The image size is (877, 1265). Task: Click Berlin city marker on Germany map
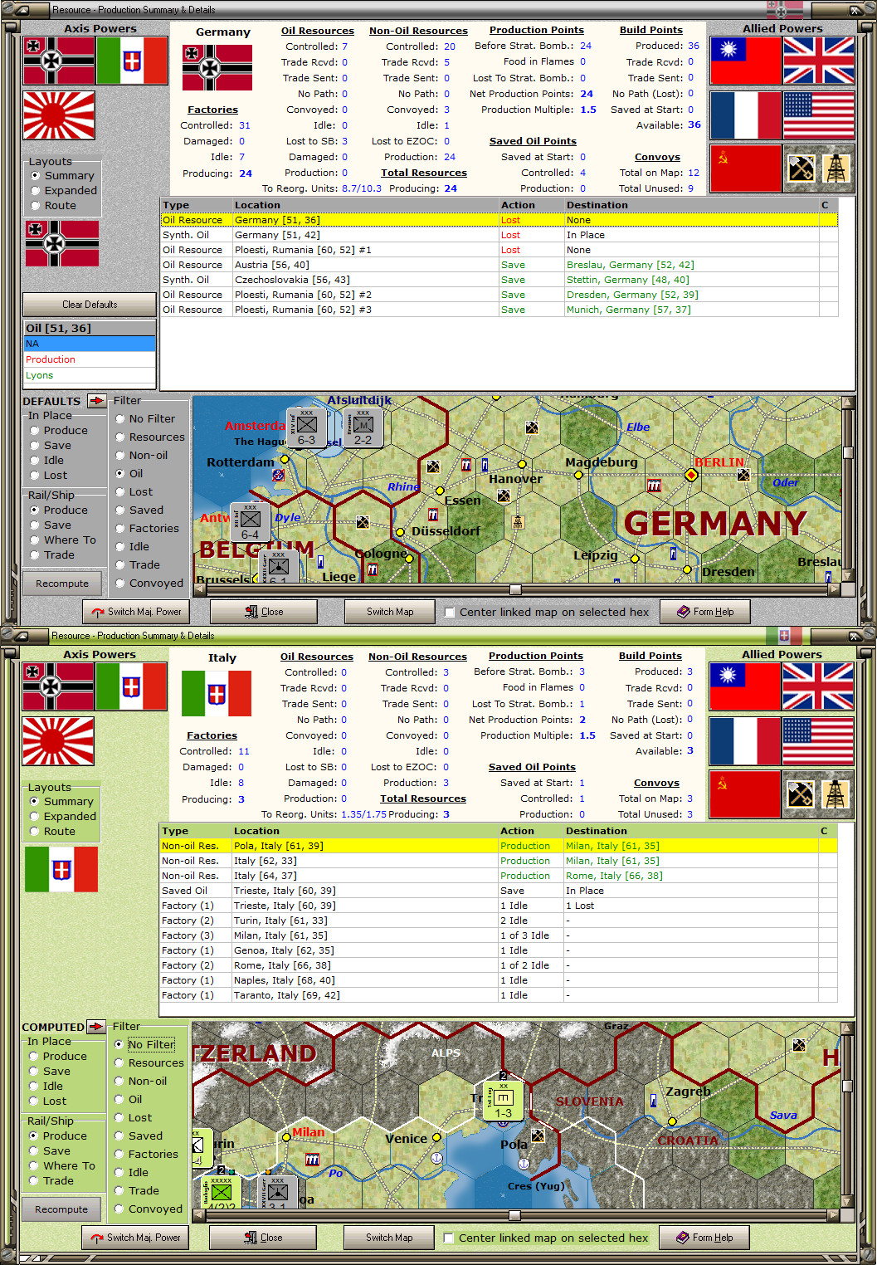coord(691,475)
